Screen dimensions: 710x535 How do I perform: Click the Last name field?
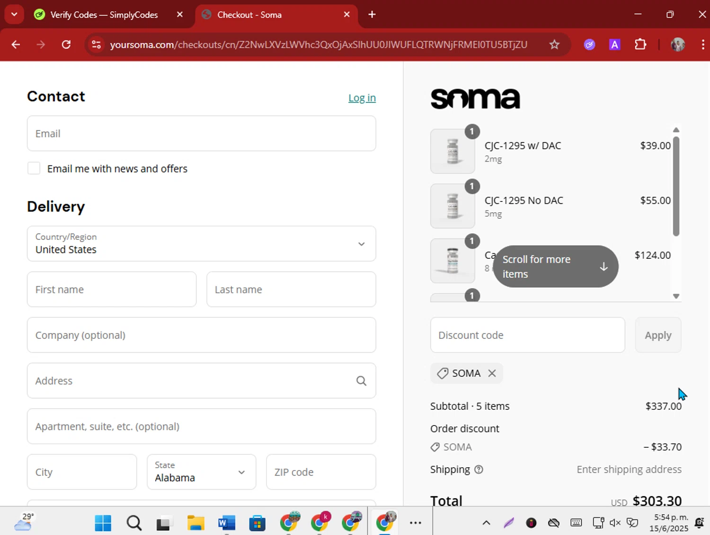click(291, 289)
